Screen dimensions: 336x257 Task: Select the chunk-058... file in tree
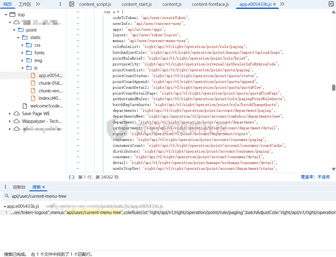pos(51,83)
